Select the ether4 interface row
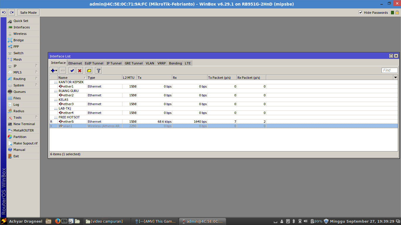 (223, 113)
